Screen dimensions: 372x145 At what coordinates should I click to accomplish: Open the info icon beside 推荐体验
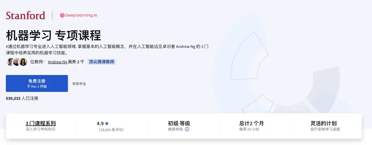click(187, 129)
